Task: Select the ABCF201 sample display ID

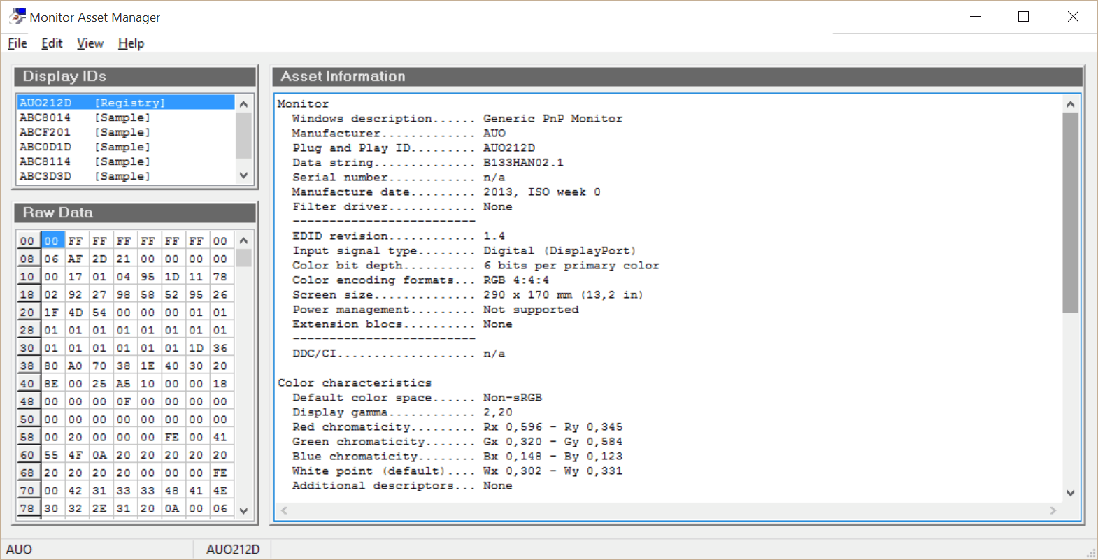Action: [126, 132]
